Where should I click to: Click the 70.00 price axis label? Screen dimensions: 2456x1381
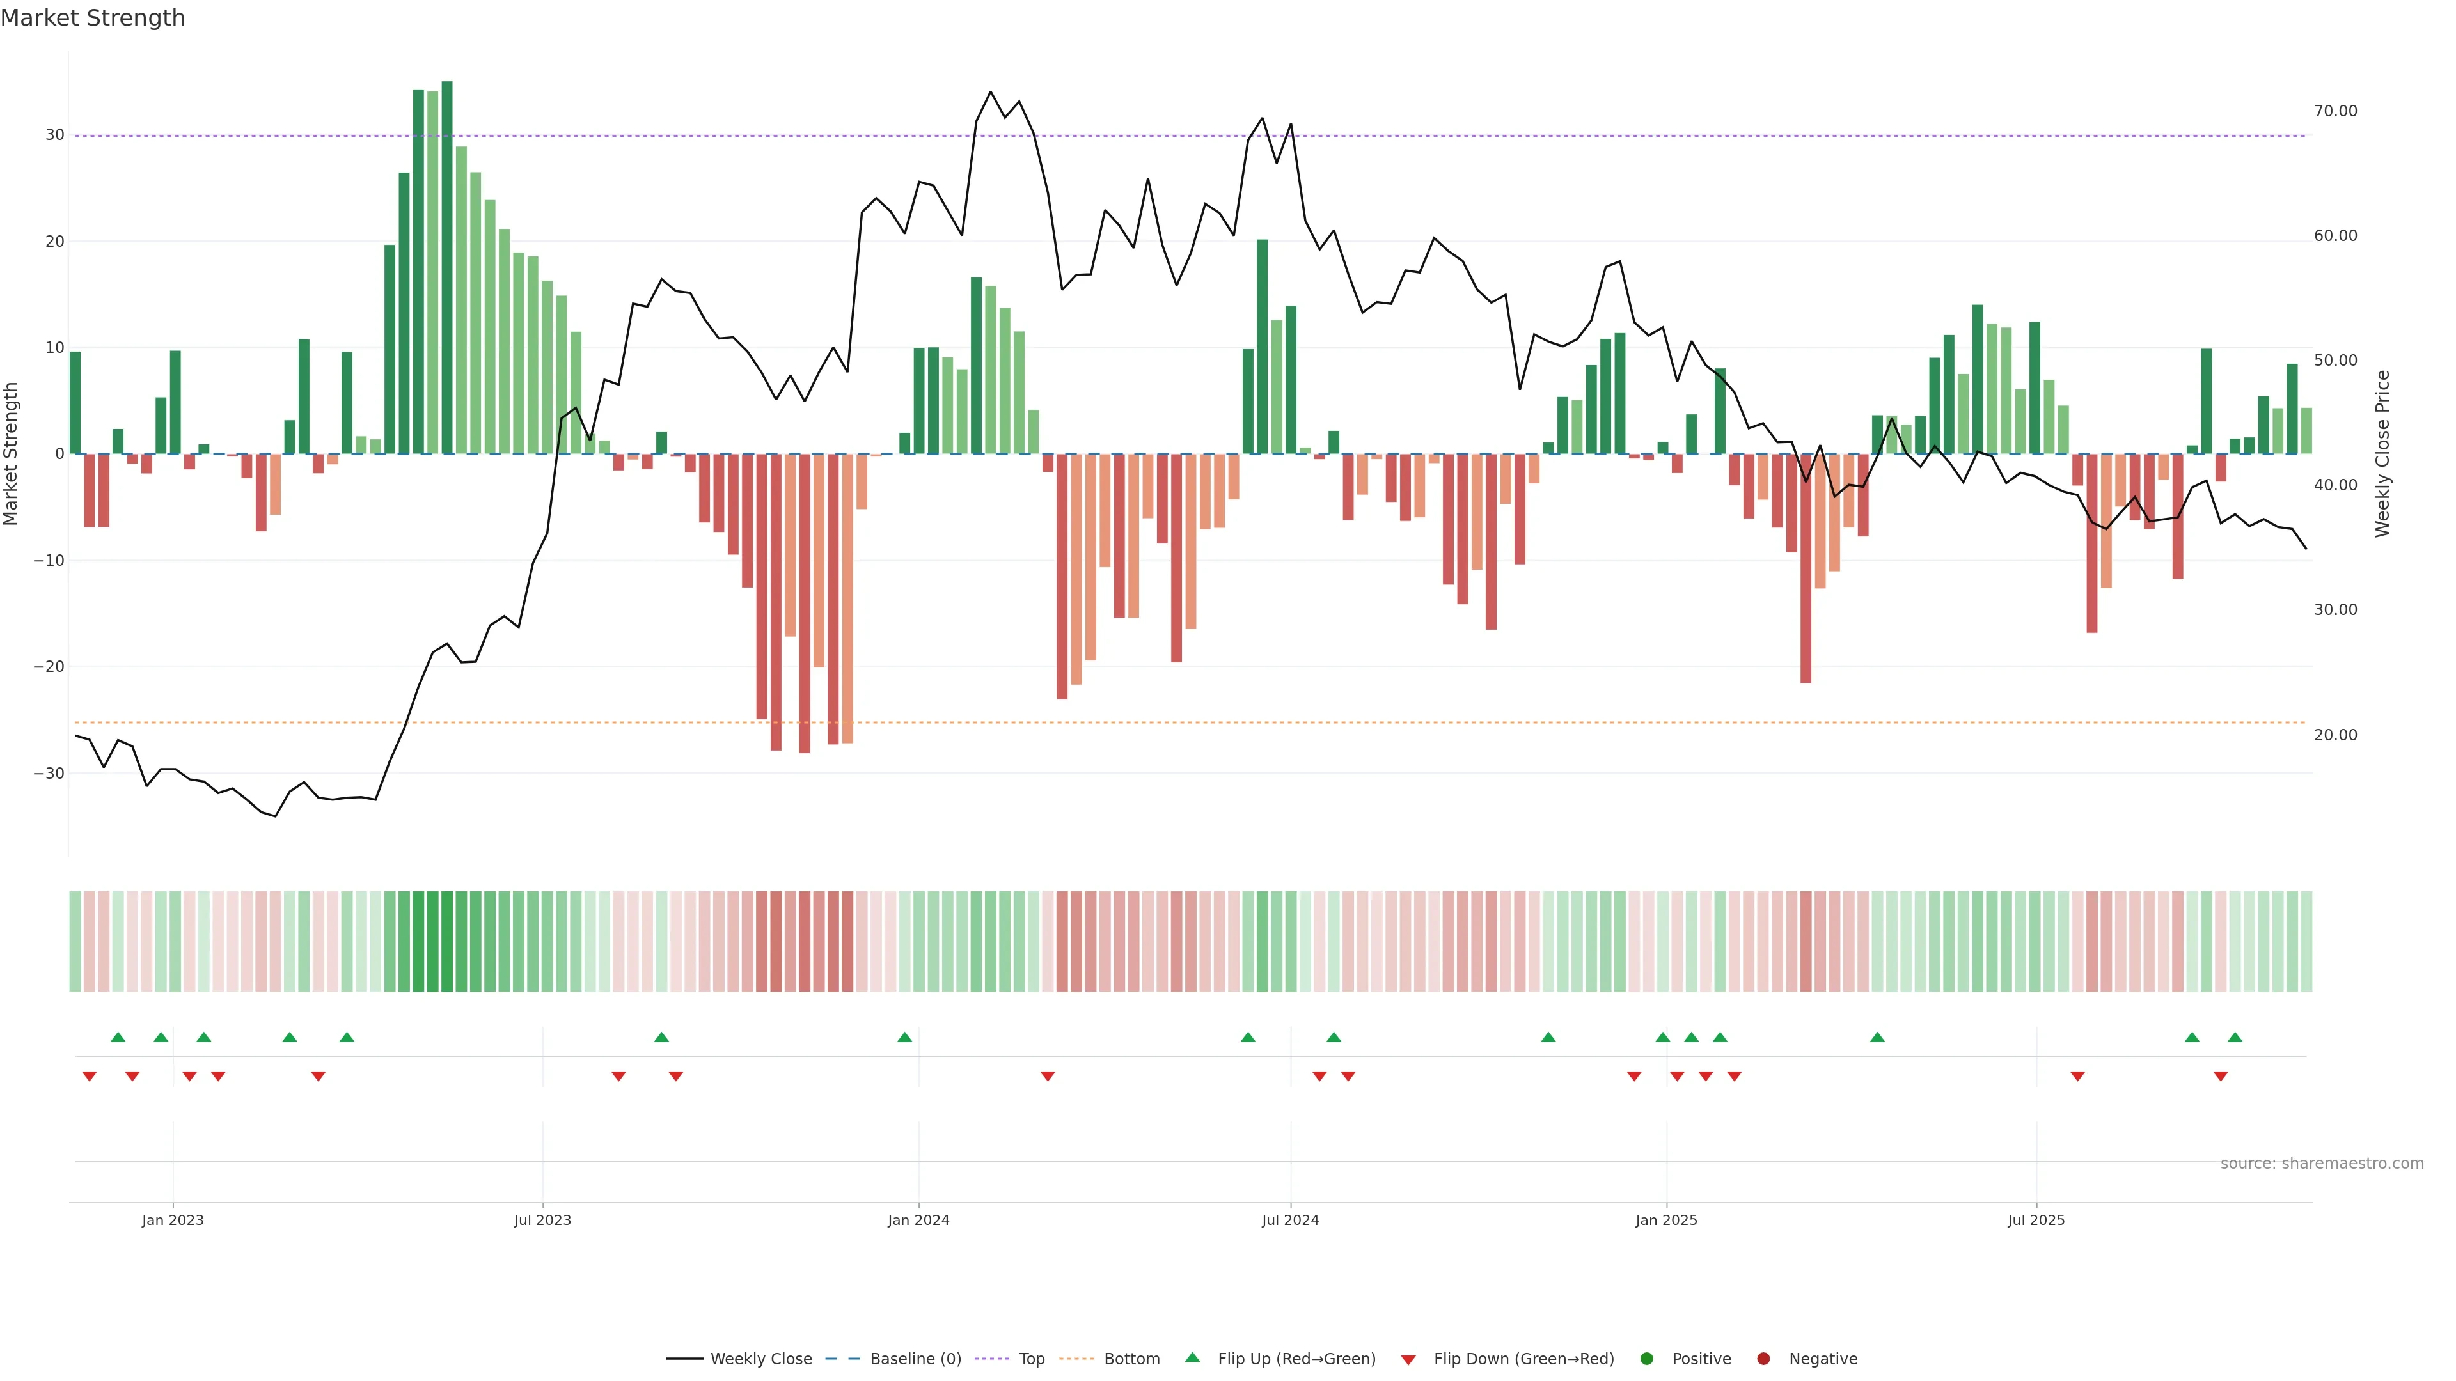(2335, 111)
